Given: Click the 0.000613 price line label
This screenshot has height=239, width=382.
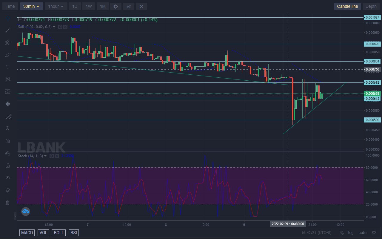Looking at the screenshot, I should (372, 98).
